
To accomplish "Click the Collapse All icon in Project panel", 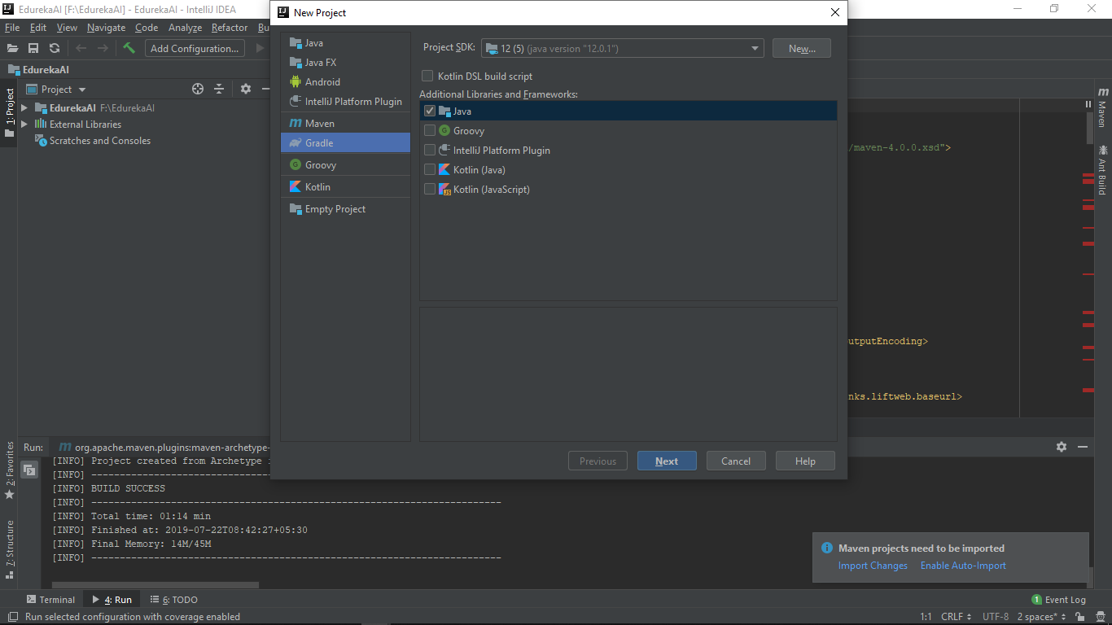I will point(219,90).
